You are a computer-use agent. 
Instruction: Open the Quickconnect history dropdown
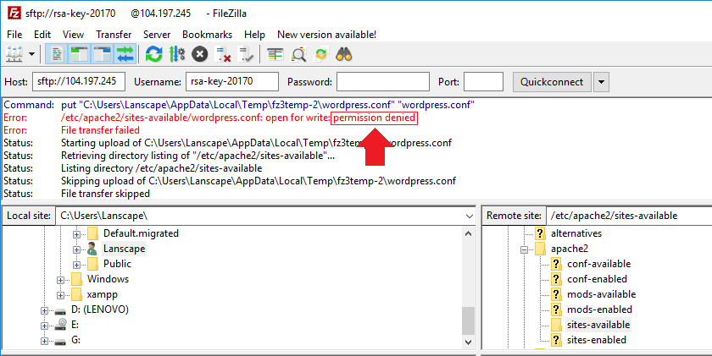601,82
